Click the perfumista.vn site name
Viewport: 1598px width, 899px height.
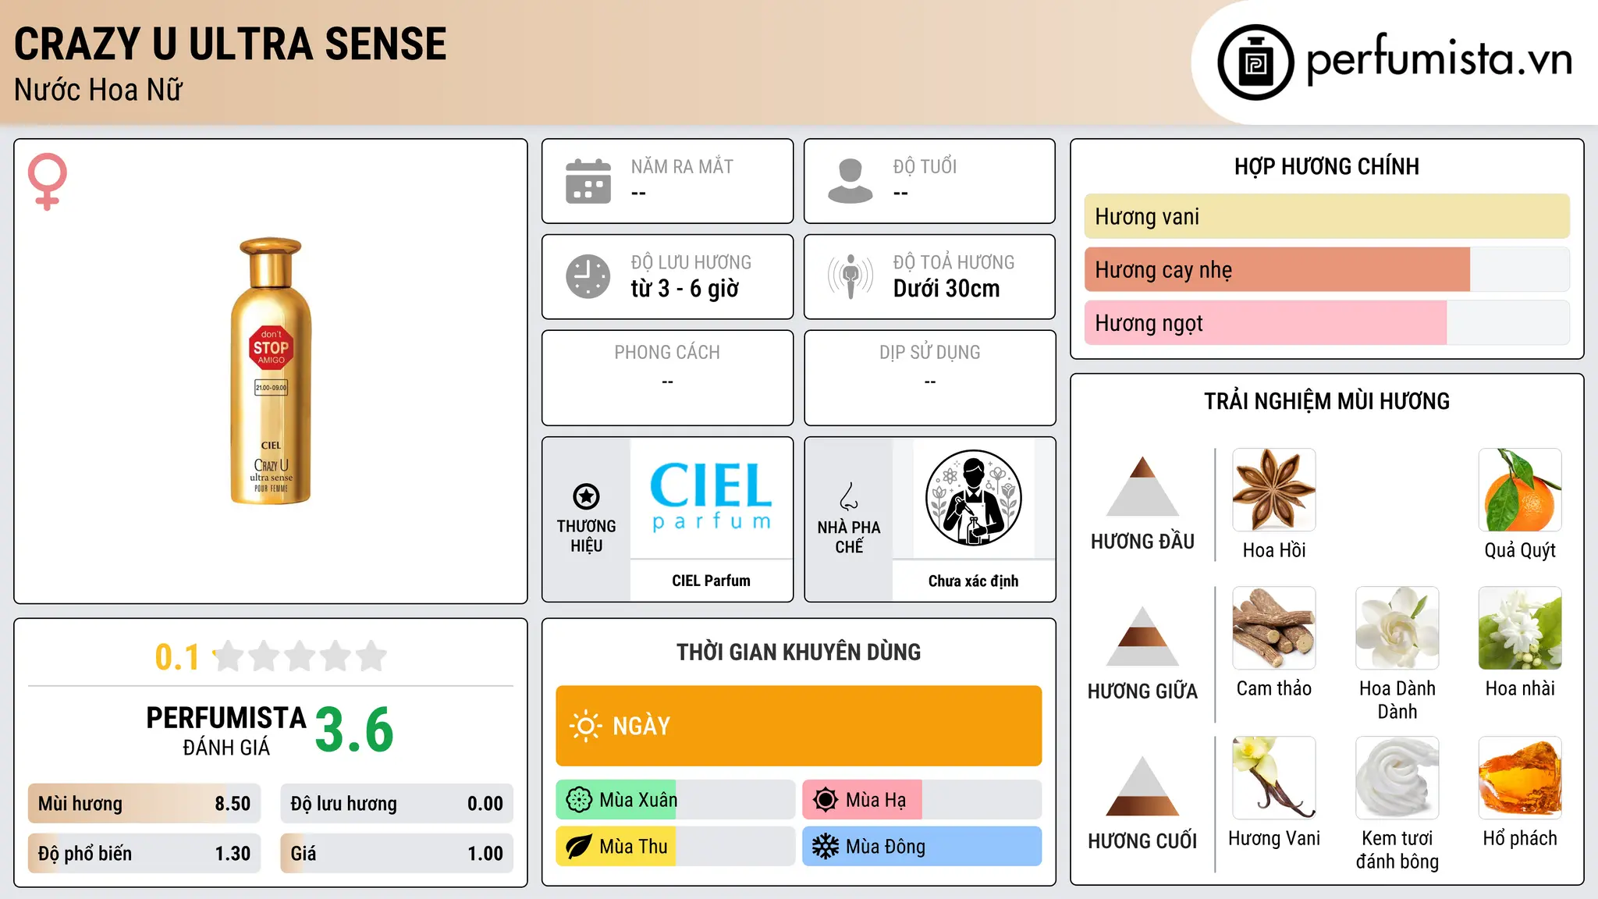1440,59
